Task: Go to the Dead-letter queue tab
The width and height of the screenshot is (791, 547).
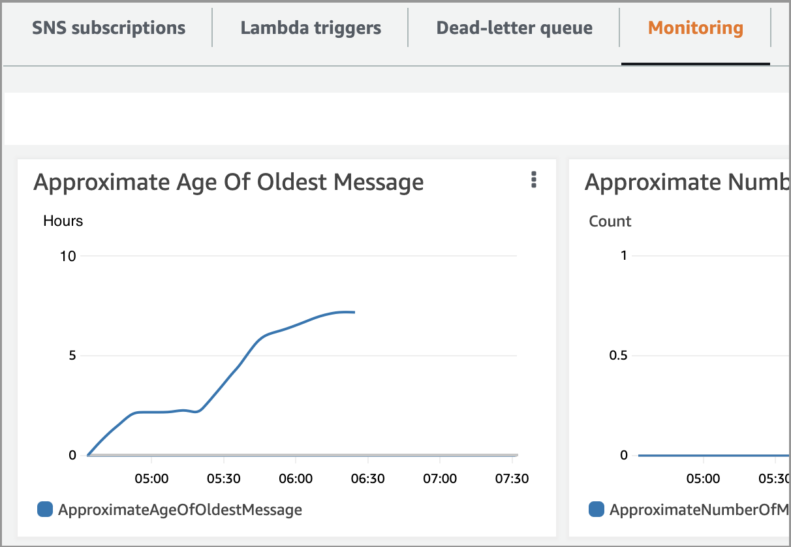Action: 514,28
